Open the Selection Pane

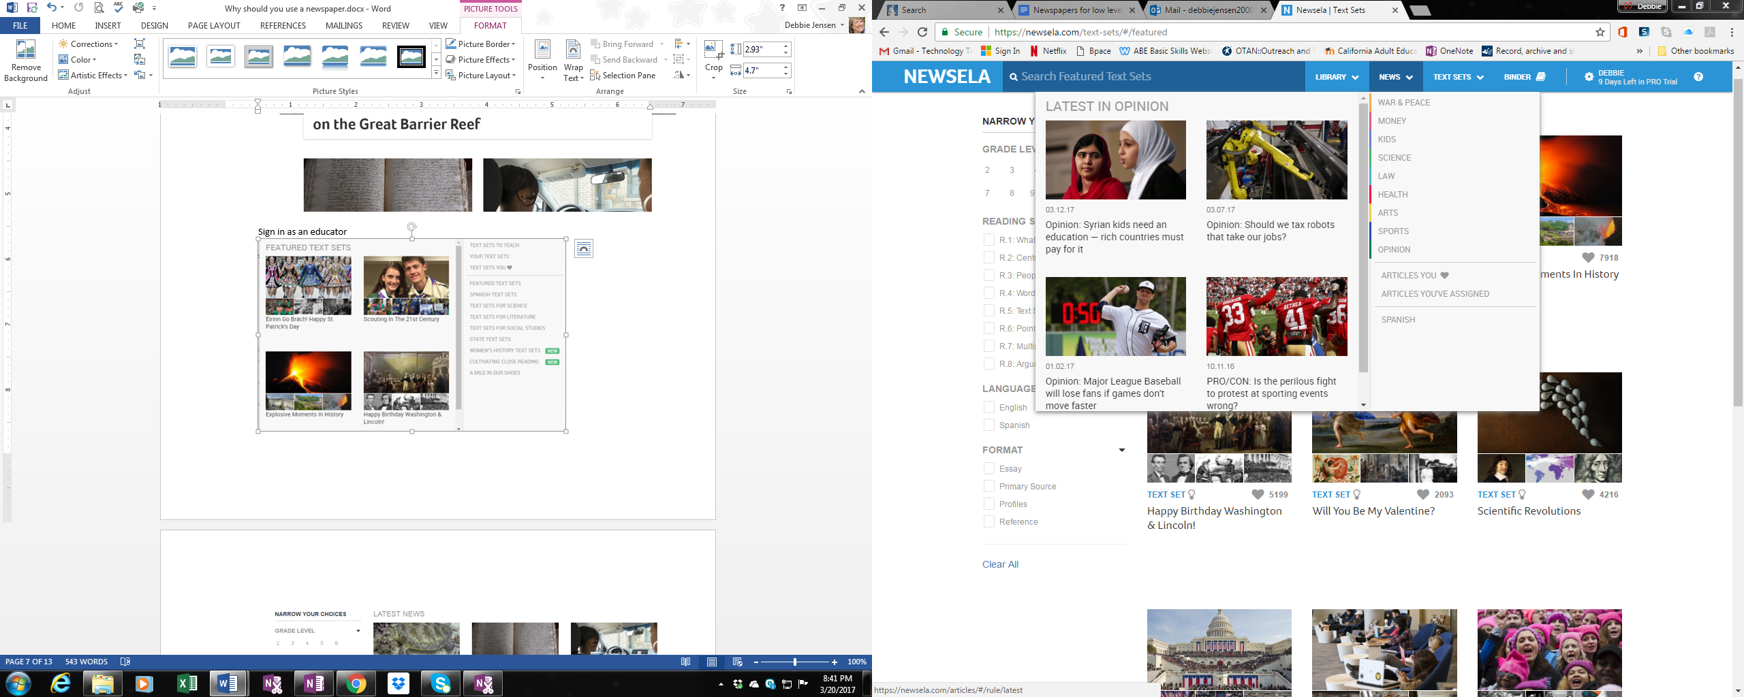point(623,75)
